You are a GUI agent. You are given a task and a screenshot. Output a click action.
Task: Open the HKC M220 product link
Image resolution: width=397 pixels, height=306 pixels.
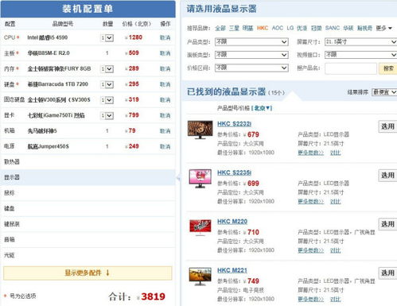coord(232,222)
